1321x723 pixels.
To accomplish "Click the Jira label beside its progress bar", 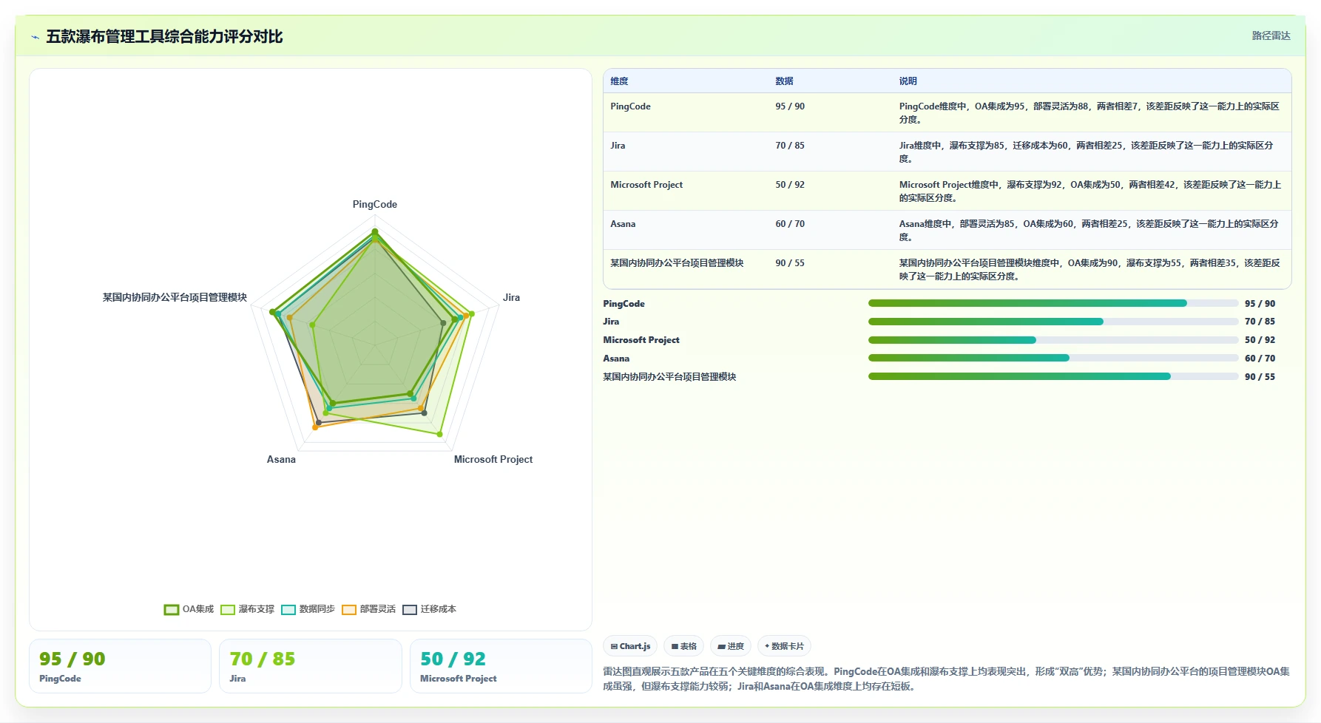I will 611,322.
